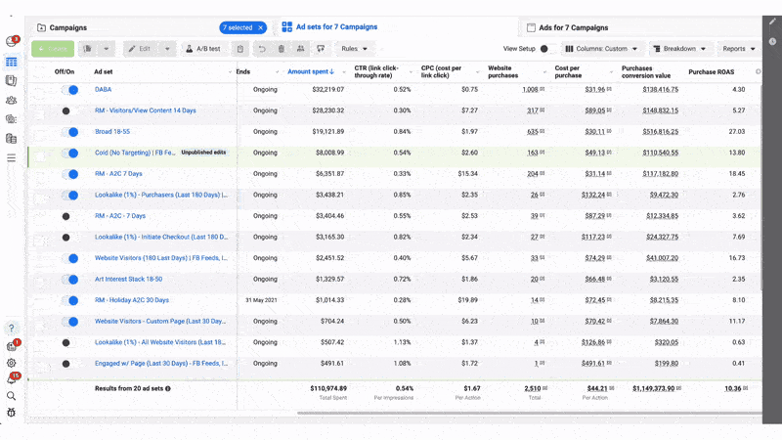782x440 pixels.
Task: Open the bug report icon in sidebar
Action: click(x=12, y=413)
